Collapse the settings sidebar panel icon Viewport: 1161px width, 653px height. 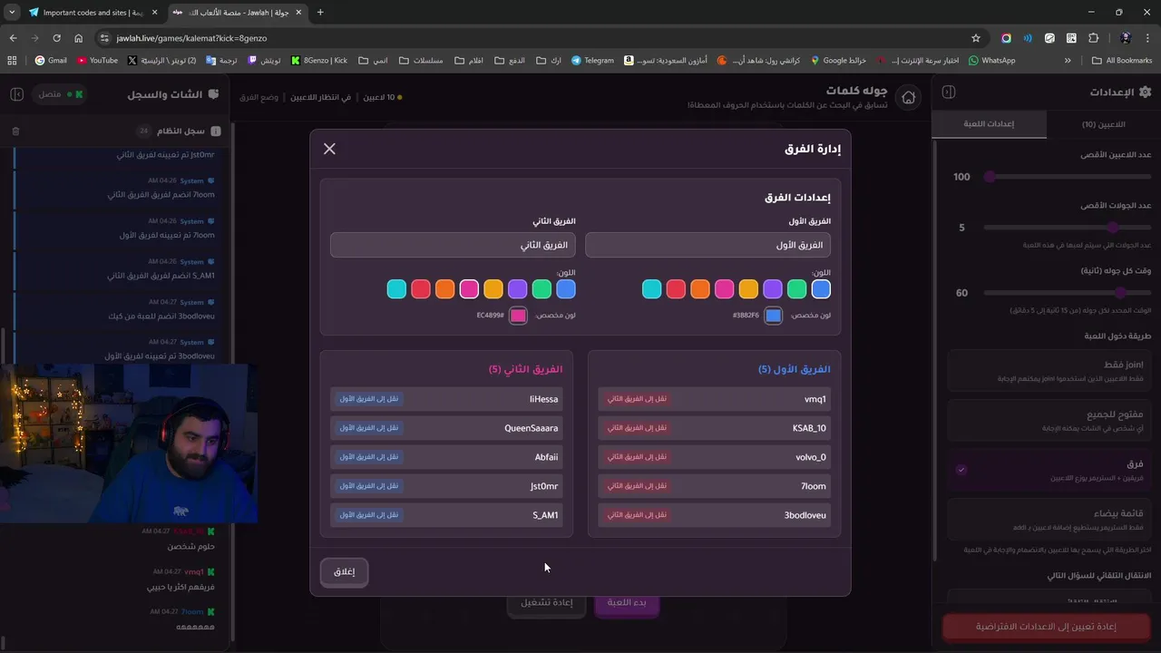(948, 92)
